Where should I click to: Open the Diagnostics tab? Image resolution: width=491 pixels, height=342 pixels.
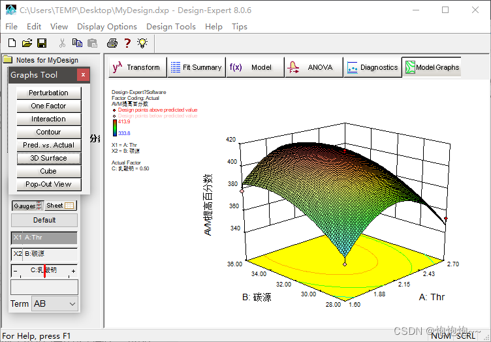click(373, 67)
